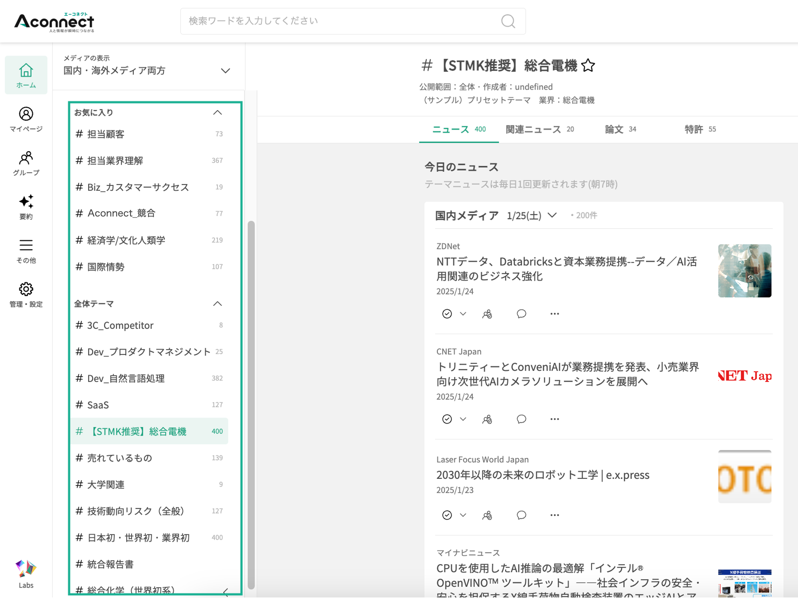The image size is (798, 598).
Task: Select the 【STMK推奨】総合電機 theme in sidebar
Action: (149, 431)
